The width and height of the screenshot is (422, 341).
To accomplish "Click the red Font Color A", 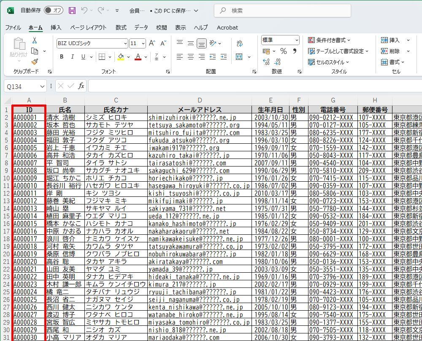I will [x=138, y=57].
